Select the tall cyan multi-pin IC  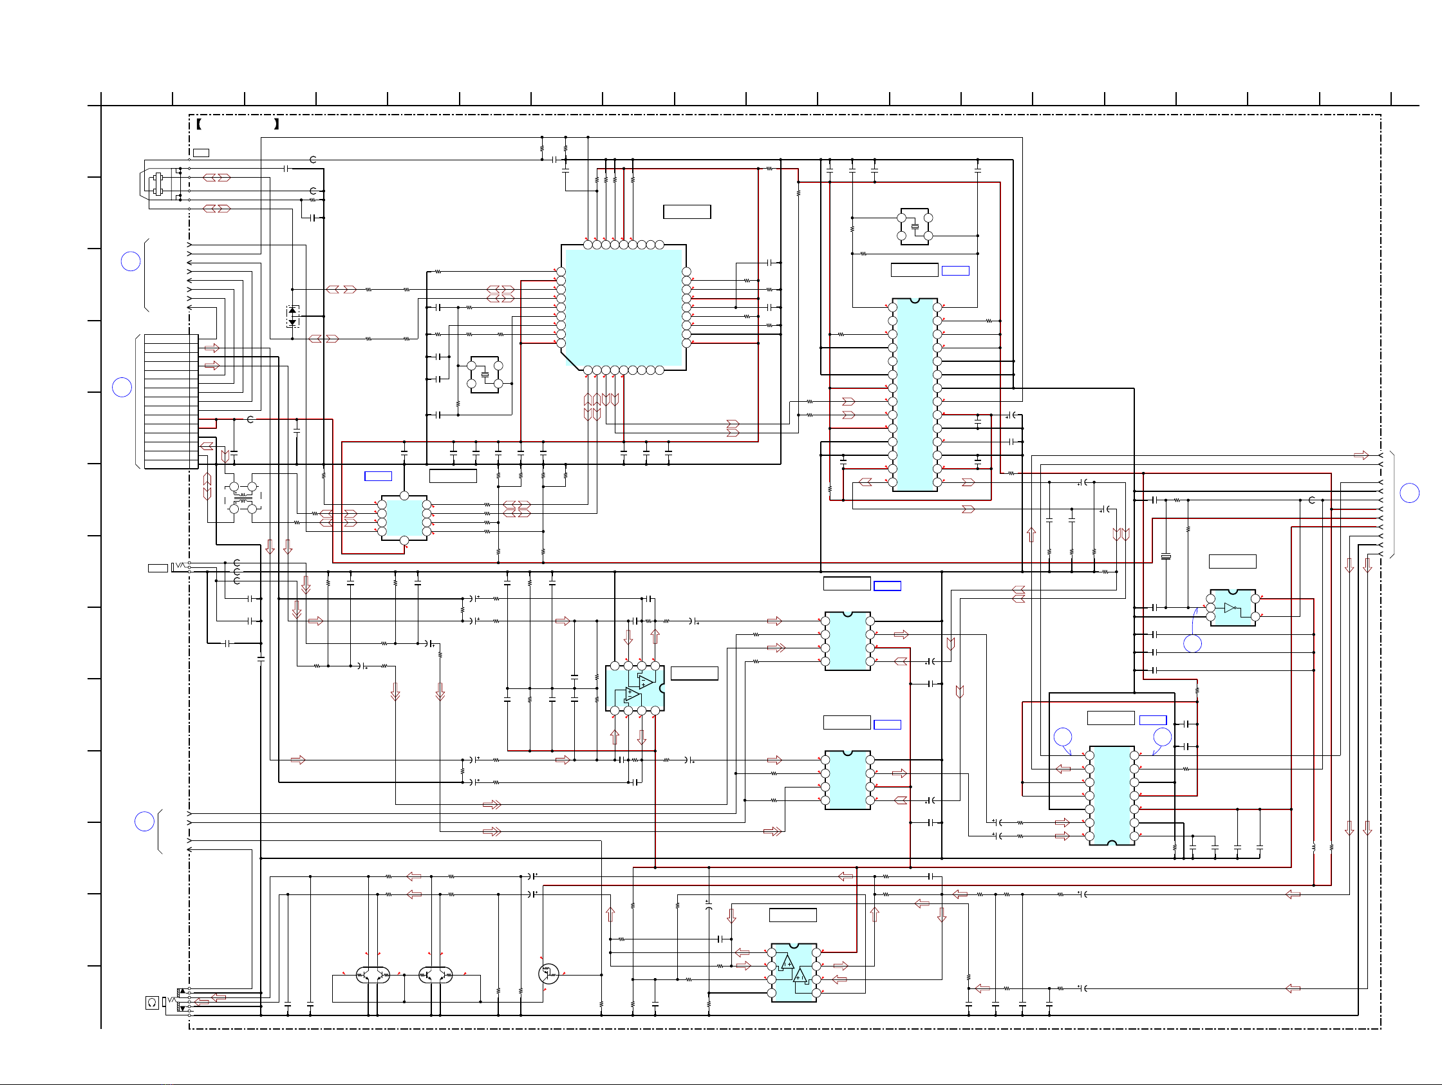pyautogui.click(x=915, y=395)
